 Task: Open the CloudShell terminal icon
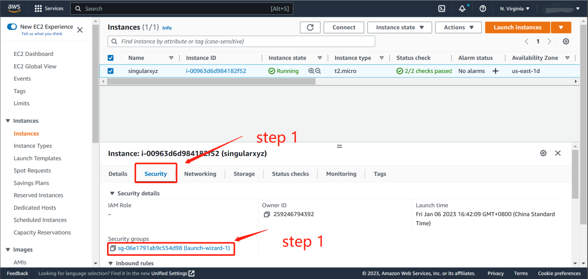[442, 9]
